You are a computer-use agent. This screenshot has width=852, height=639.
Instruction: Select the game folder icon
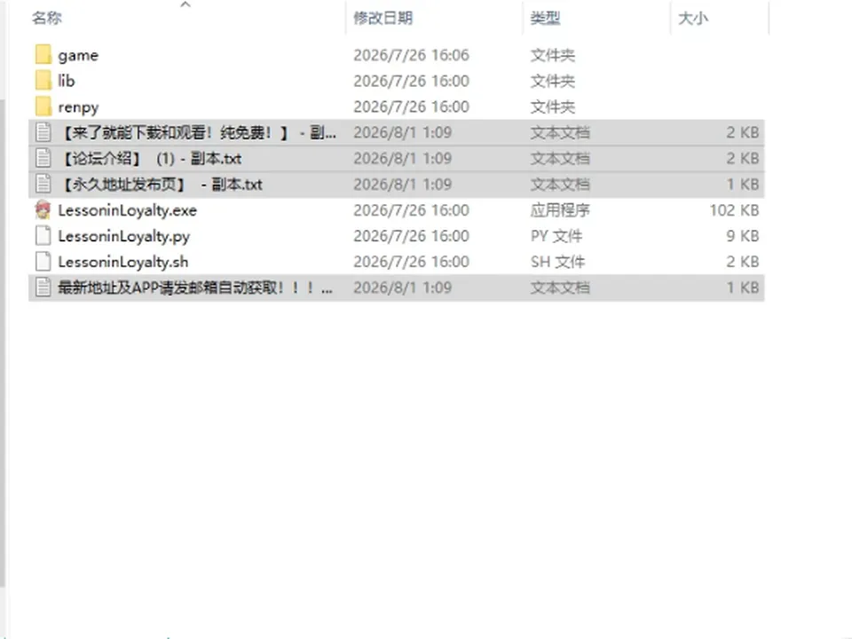pyautogui.click(x=43, y=55)
